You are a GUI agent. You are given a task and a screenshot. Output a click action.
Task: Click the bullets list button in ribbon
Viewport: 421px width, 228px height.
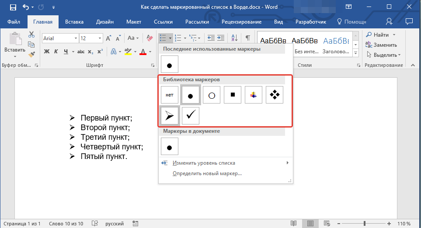163,38
